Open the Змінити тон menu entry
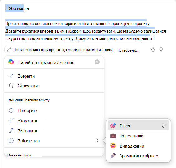This screenshot has width=176, height=168. [54, 141]
